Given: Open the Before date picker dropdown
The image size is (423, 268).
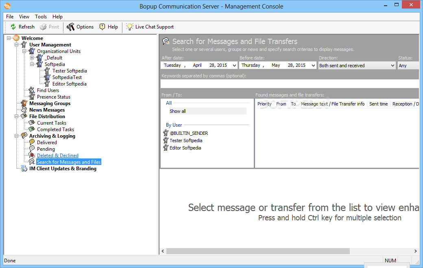Looking at the screenshot, I should point(313,66).
